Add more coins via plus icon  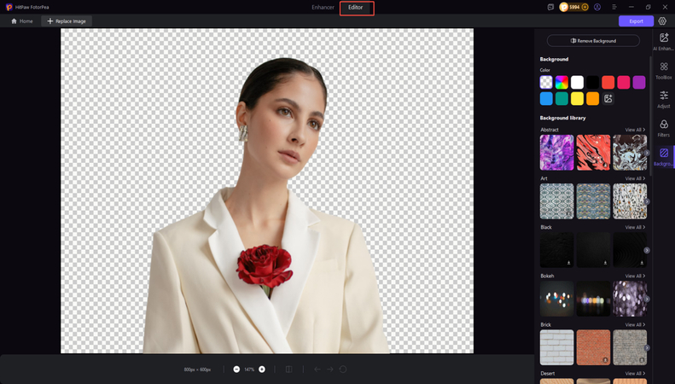[585, 7]
